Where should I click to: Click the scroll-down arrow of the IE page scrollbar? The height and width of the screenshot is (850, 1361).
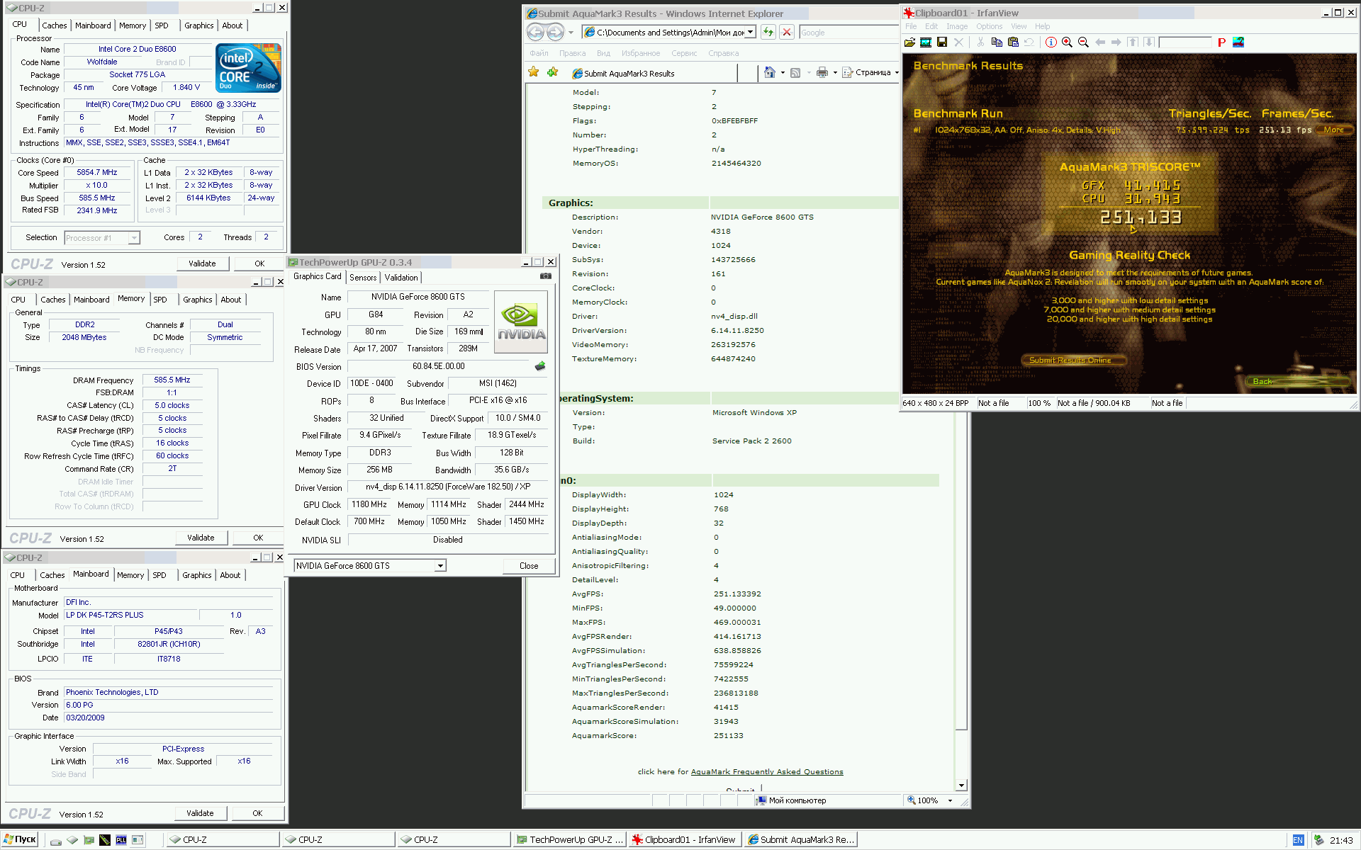[961, 785]
